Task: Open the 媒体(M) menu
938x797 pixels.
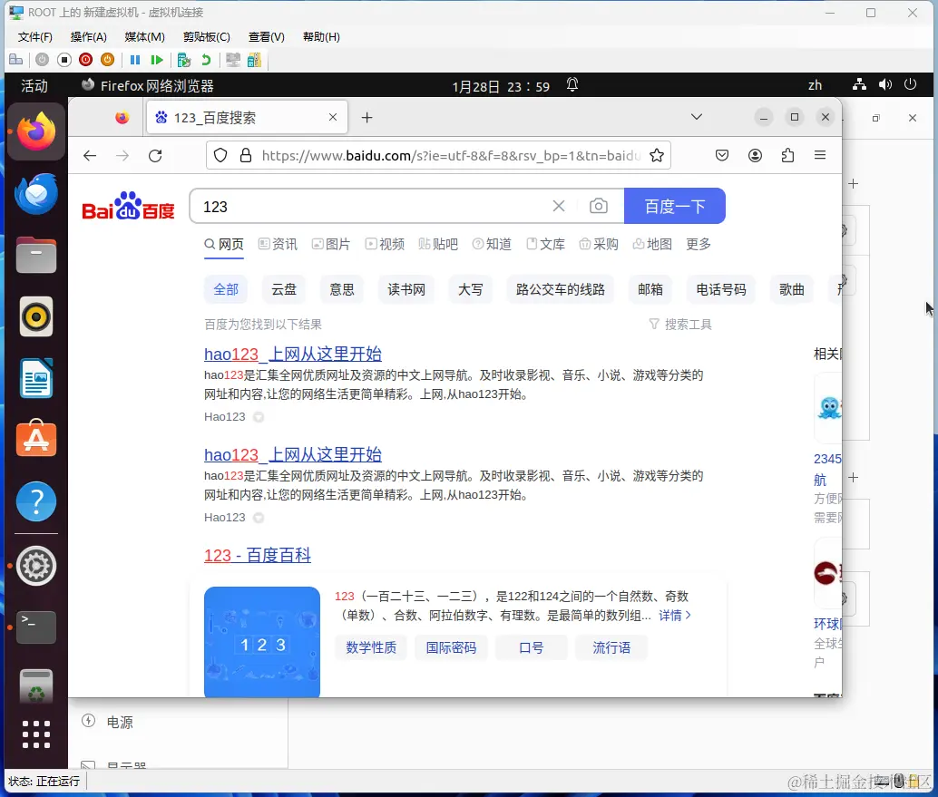Action: tap(143, 37)
